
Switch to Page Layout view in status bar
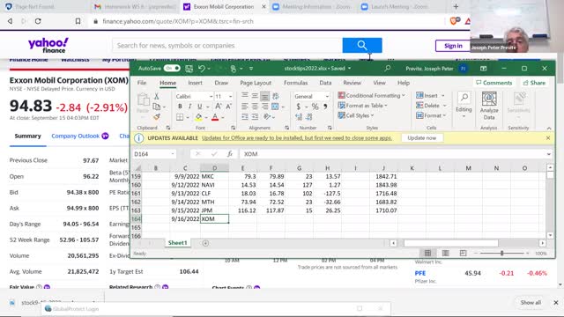(x=445, y=254)
